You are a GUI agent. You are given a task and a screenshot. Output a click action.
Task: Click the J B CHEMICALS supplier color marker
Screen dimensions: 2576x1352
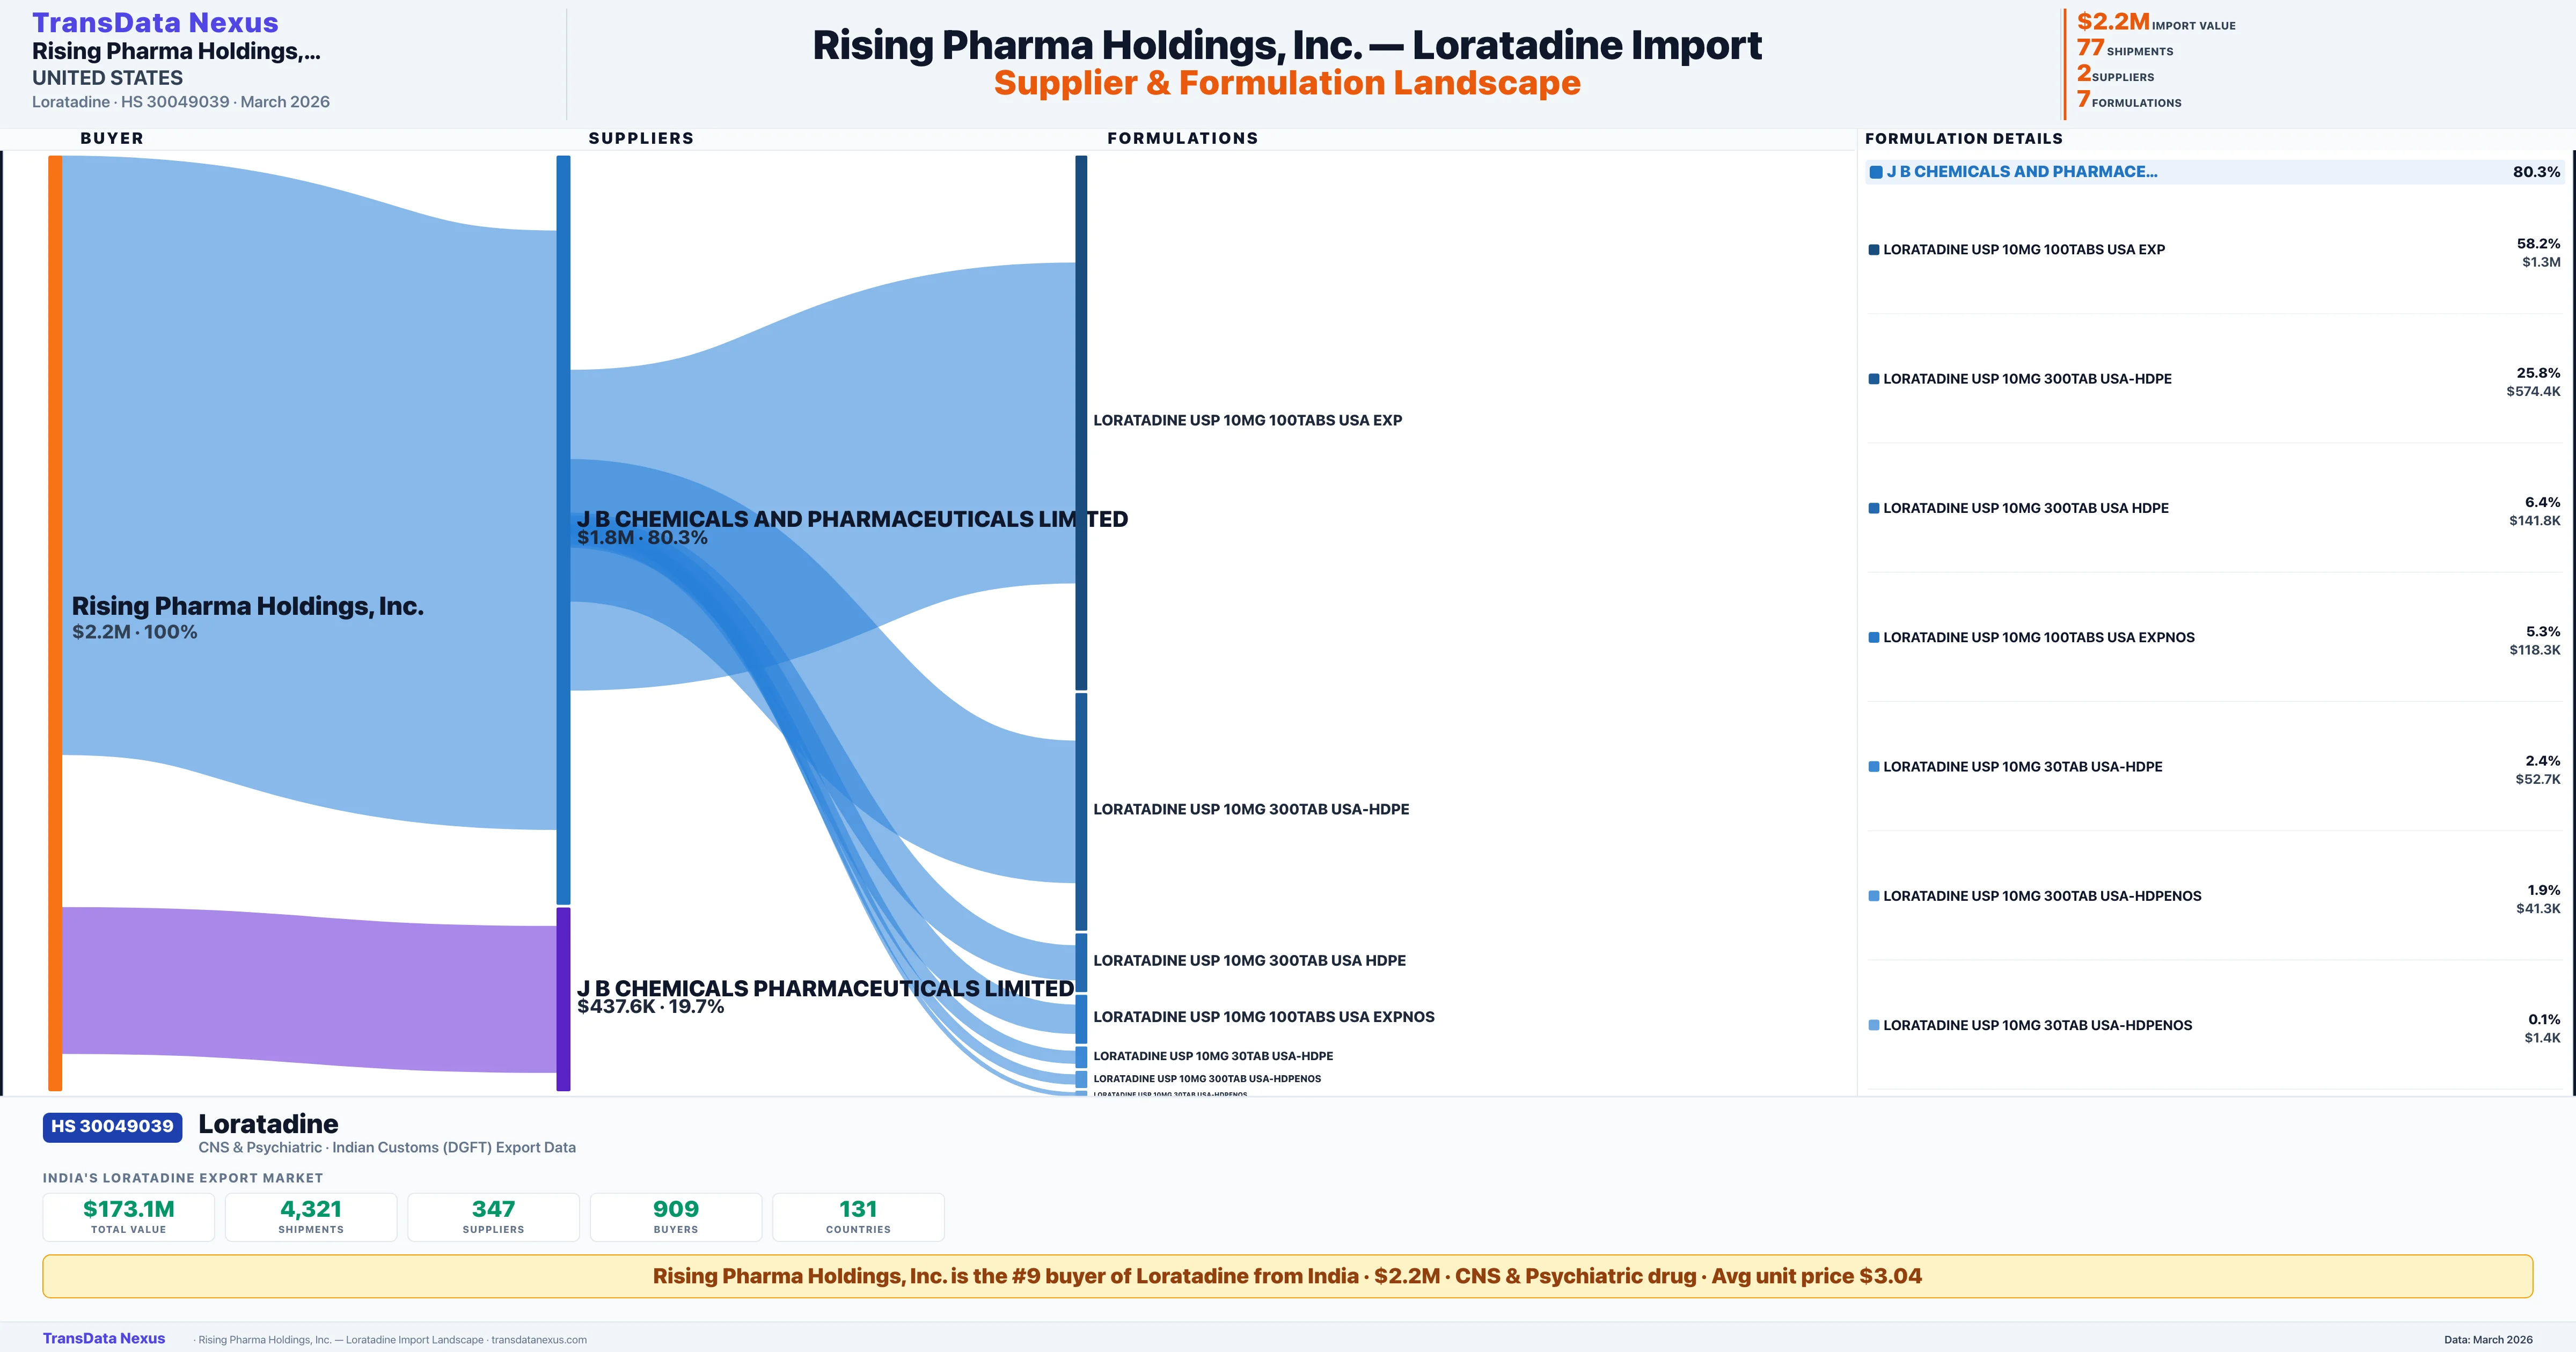pos(1876,172)
